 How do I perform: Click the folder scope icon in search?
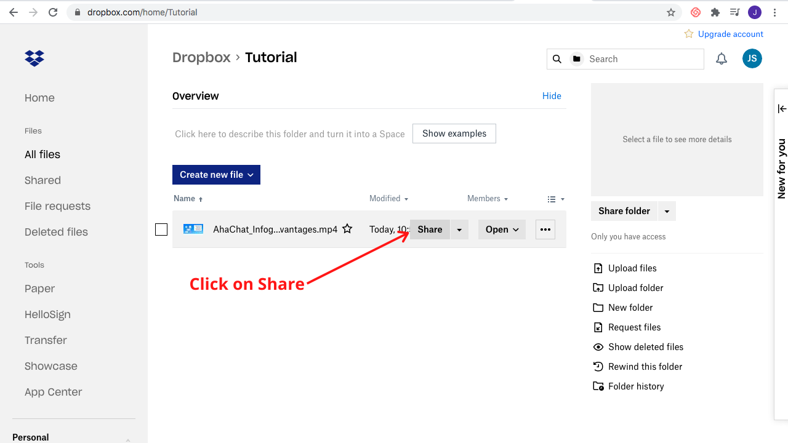click(x=577, y=59)
